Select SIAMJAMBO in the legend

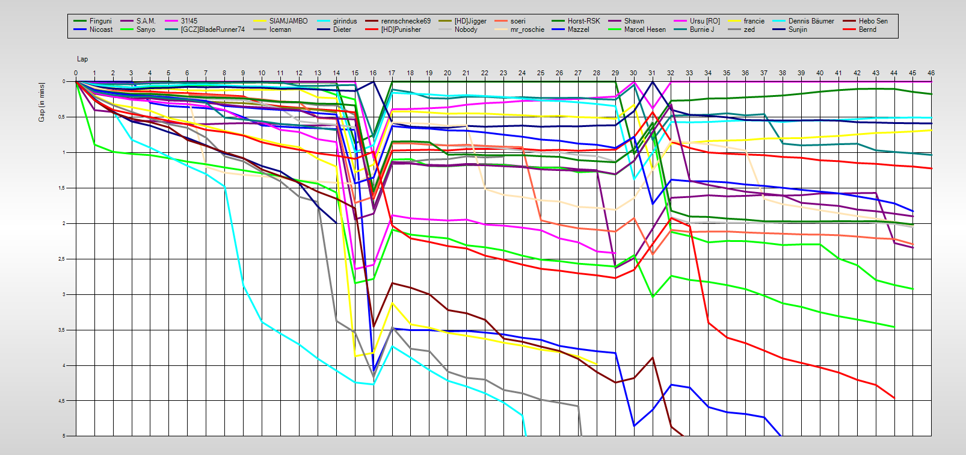[288, 21]
